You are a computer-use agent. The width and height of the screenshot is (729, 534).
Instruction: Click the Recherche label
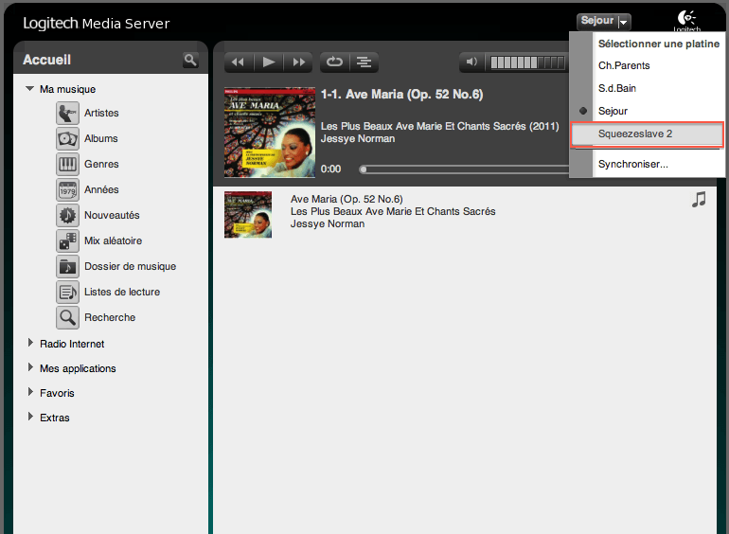pyautogui.click(x=110, y=317)
